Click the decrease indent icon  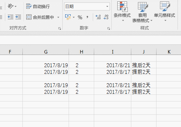click(x=11, y=17)
